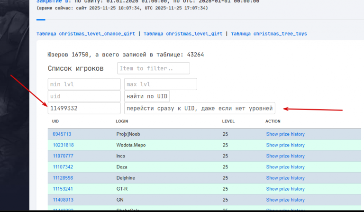364x212 pixels.
Task: Click the LEVEL column header
Action: 228,121
